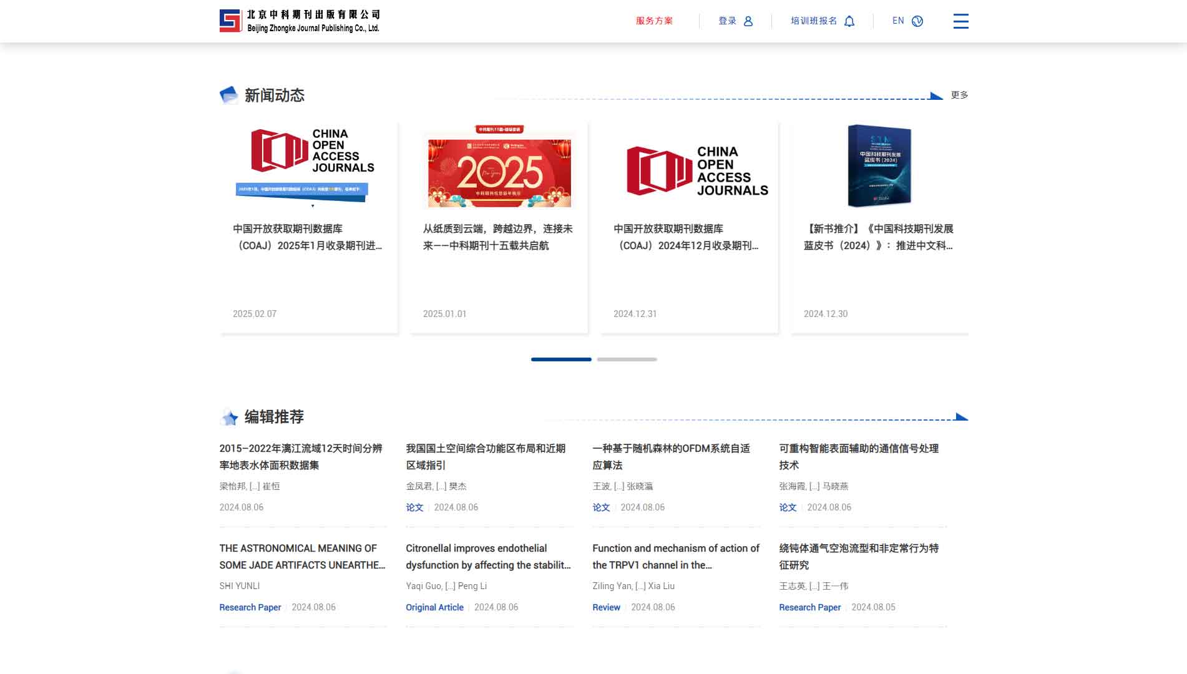Open Citronellal improves endothelial dysfunction article
The height and width of the screenshot is (674, 1187).
tap(489, 557)
